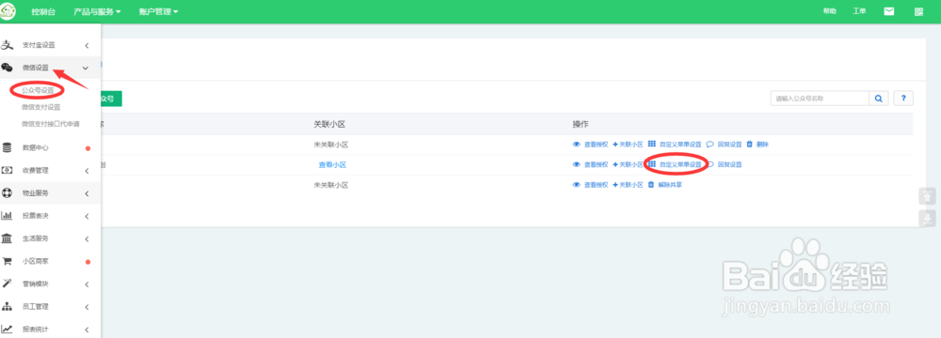Expand the 收费管理 chevron

point(87,171)
